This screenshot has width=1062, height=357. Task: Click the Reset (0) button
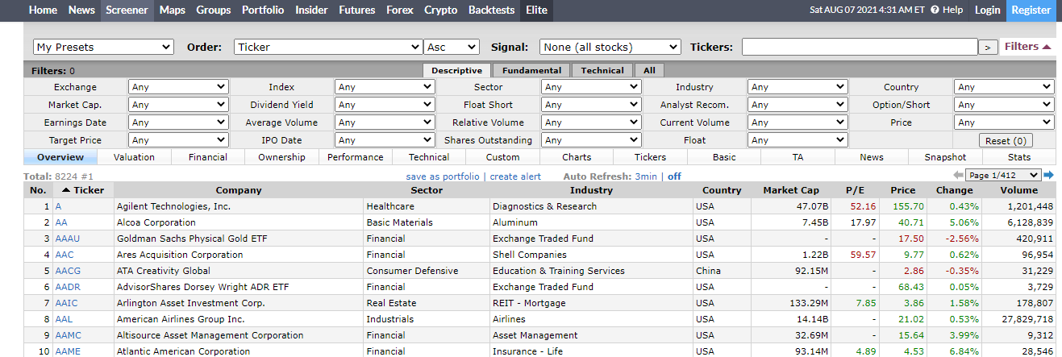[1005, 140]
